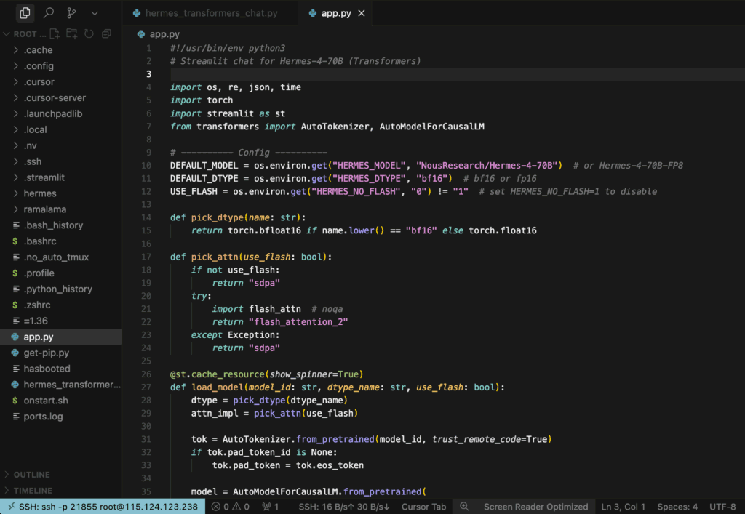Click the load_model function name
The width and height of the screenshot is (745, 514).
pyautogui.click(x=217, y=387)
